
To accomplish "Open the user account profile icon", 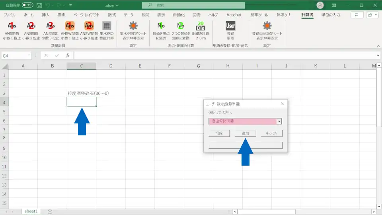I will (x=320, y=5).
